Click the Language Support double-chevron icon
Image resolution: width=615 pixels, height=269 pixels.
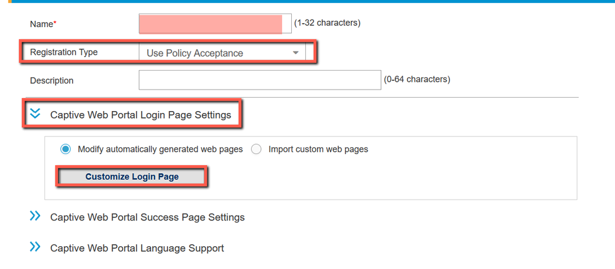(x=35, y=247)
